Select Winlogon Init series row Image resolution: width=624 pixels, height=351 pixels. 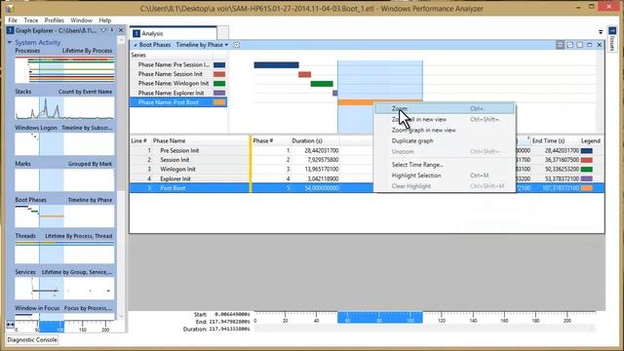(178, 84)
